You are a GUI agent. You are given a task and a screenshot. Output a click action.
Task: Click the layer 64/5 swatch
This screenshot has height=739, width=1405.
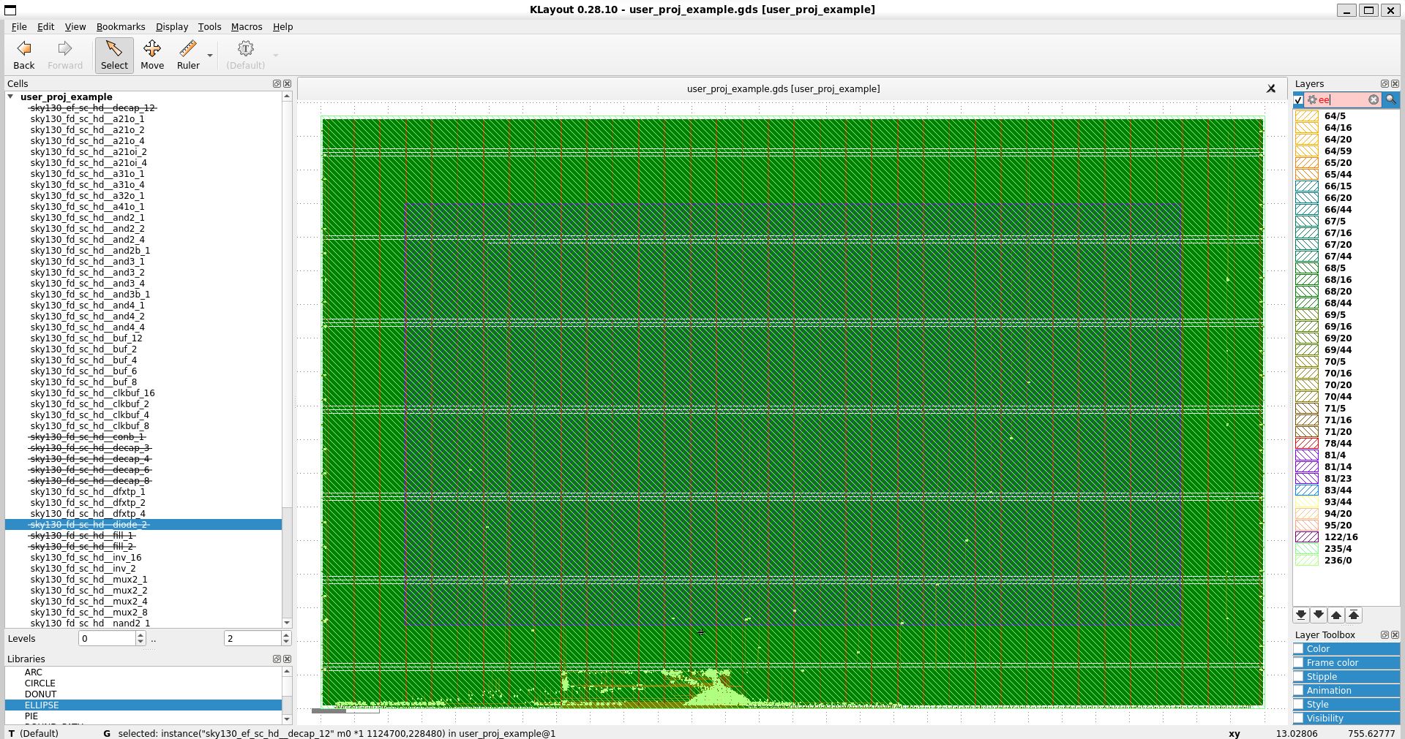point(1307,116)
